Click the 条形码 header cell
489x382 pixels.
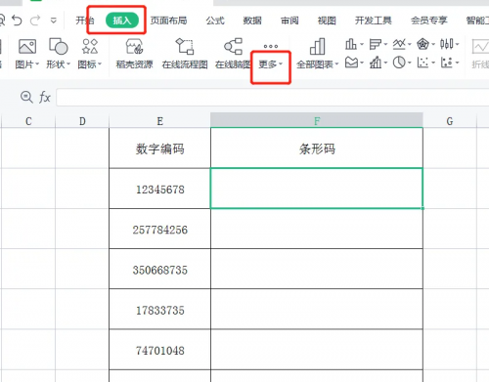[x=317, y=149]
